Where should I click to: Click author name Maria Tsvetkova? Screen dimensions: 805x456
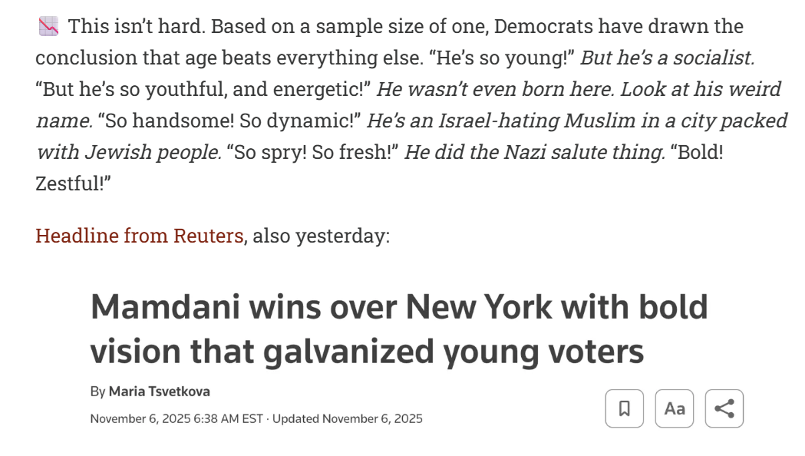159,392
